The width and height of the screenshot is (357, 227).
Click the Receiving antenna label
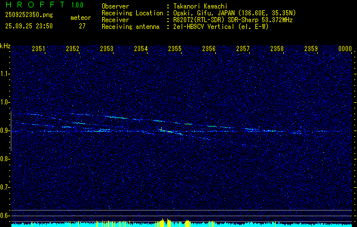pyautogui.click(x=131, y=27)
